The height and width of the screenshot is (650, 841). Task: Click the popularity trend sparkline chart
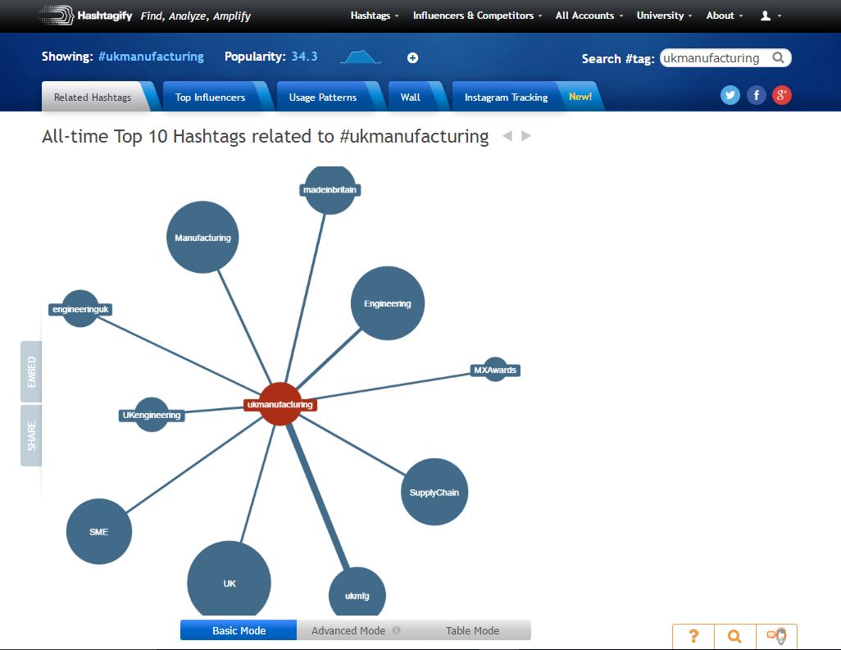[x=358, y=57]
